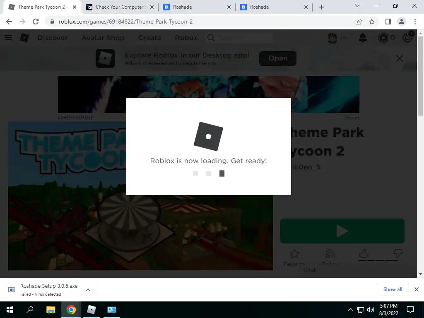424x318 pixels.
Task: Toggle the Chrome side panel
Action: (x=388, y=22)
